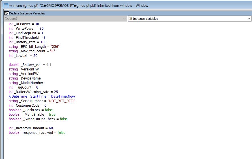The width and height of the screenshot is (252, 159).
Task: Click the w_menu window icon in title bar
Action: click(x=6, y=5)
